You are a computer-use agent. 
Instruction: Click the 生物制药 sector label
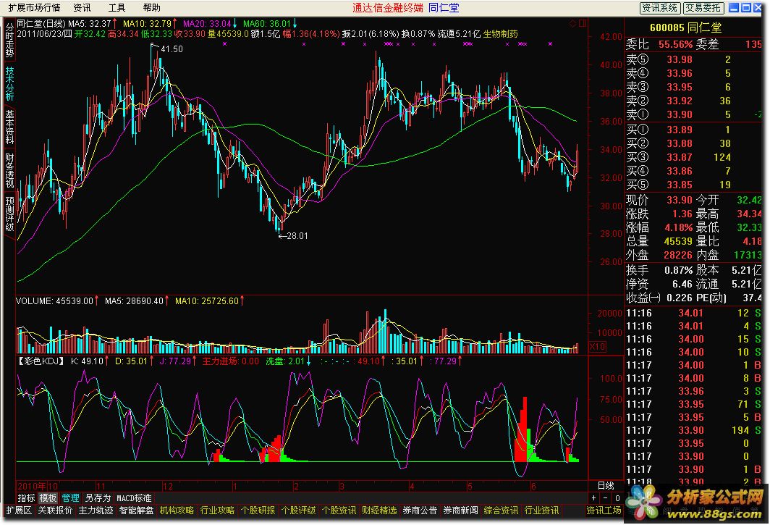point(500,34)
